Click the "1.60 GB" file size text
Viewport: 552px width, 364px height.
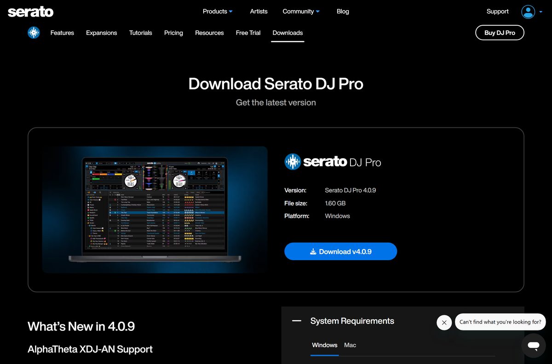335,203
